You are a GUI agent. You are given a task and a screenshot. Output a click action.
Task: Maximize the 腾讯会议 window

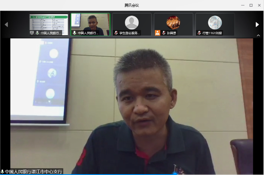tap(251, 5)
